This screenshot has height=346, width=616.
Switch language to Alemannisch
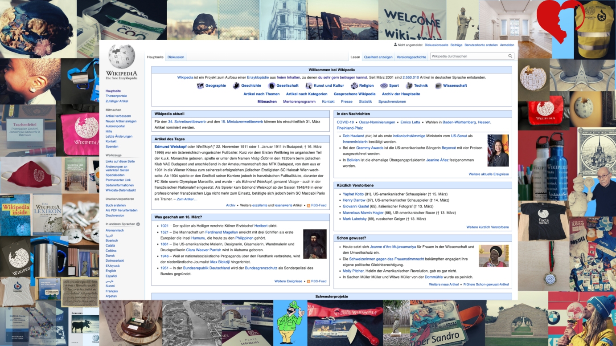[115, 230]
